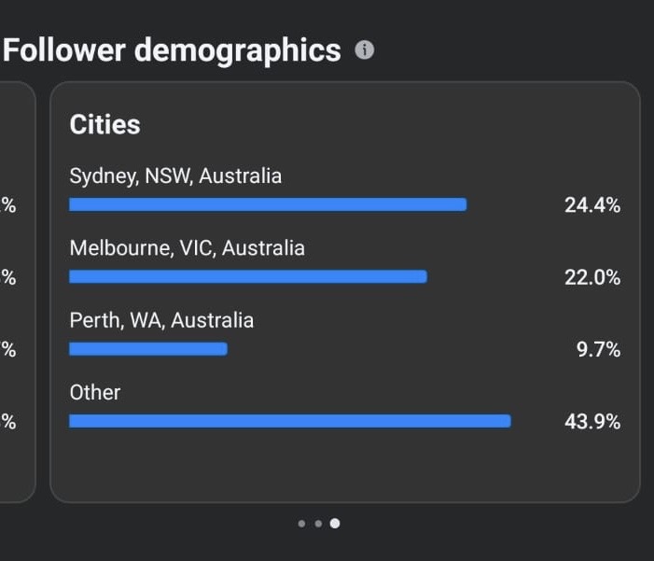Image resolution: width=654 pixels, height=561 pixels.
Task: Click the Other label text
Action: [95, 392]
